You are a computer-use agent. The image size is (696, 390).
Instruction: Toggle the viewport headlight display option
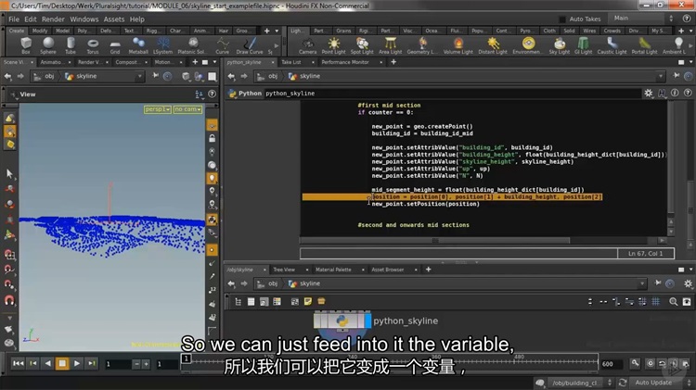click(x=213, y=178)
